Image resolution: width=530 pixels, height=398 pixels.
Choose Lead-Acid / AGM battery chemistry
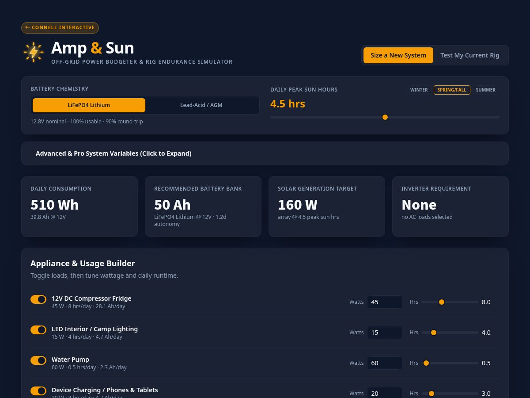pyautogui.click(x=201, y=105)
